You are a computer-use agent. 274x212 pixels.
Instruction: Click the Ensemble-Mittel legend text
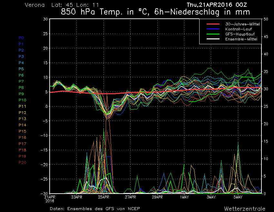click(241, 39)
